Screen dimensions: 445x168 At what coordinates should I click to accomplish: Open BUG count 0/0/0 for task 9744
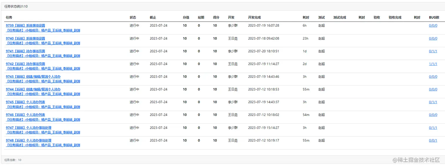coord(433,89)
